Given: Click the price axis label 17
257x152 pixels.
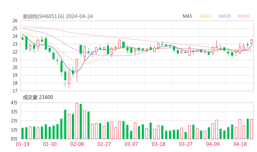Looking at the screenshot, I should coord(15,91).
